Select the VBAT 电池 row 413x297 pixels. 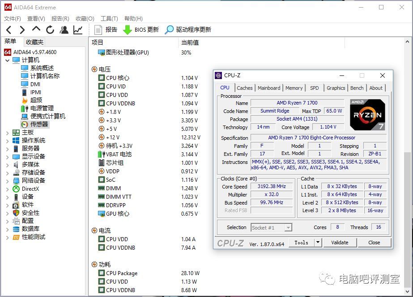[x=149, y=154]
